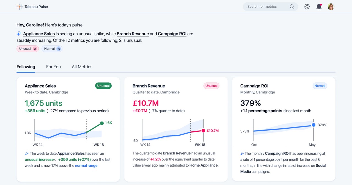Image resolution: width=352 pixels, height=185 pixels.
Task: Click the Tableau Pulse title text
Action: (x=36, y=7)
